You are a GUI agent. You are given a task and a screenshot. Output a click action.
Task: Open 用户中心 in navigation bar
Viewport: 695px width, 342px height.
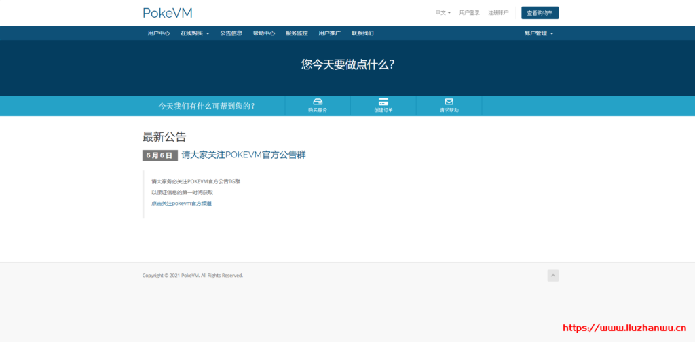coord(159,33)
